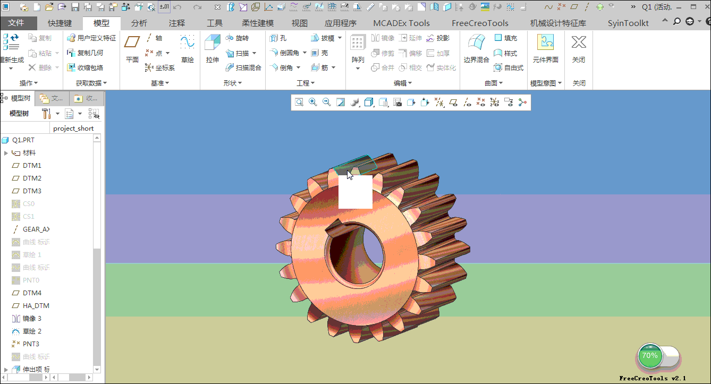Create a datum 平面 (Plane)
Image resolution: width=711 pixels, height=384 pixels.
pyautogui.click(x=132, y=49)
